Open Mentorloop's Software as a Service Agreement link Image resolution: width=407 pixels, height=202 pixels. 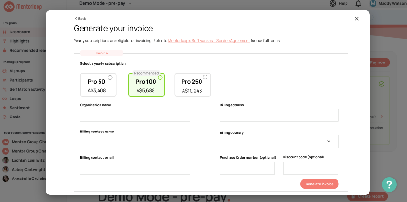coord(209,41)
